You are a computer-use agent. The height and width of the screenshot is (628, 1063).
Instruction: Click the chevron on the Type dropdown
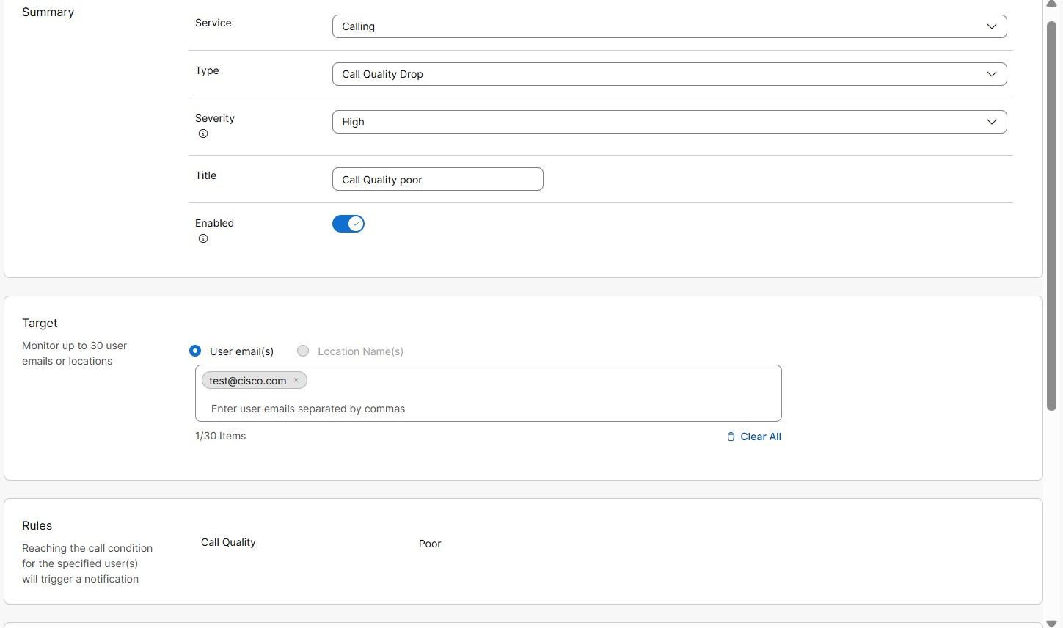click(x=992, y=74)
